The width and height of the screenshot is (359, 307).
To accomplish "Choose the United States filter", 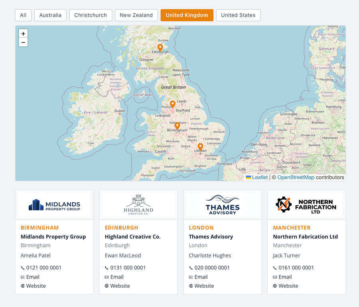I will coord(238,15).
